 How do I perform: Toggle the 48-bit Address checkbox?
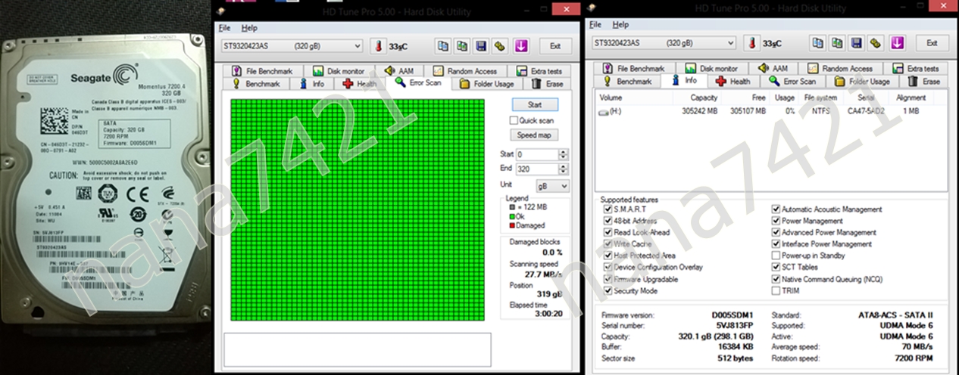pos(608,221)
